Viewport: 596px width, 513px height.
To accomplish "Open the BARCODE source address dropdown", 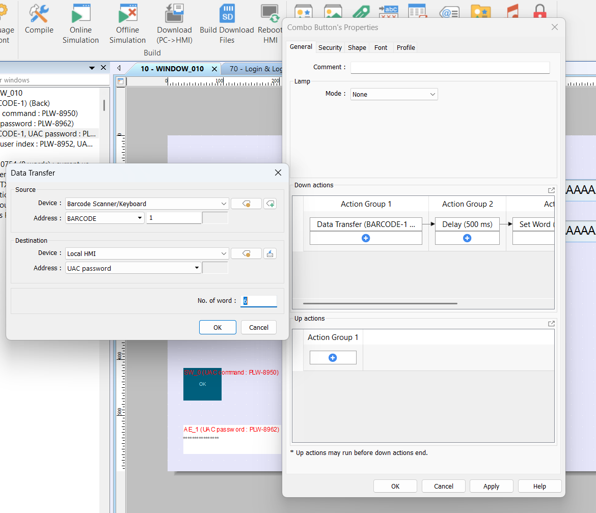I will coord(140,218).
